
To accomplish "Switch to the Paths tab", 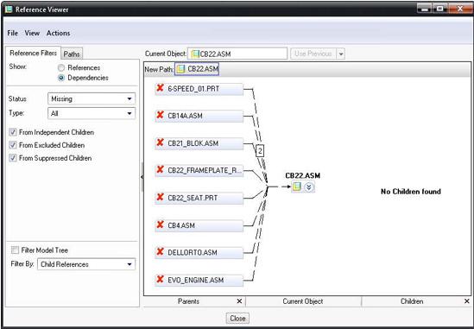I will click(72, 54).
